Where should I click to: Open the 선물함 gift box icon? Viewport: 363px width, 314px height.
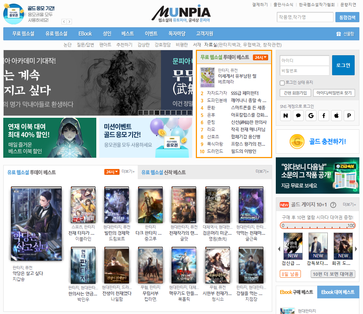click(x=338, y=34)
